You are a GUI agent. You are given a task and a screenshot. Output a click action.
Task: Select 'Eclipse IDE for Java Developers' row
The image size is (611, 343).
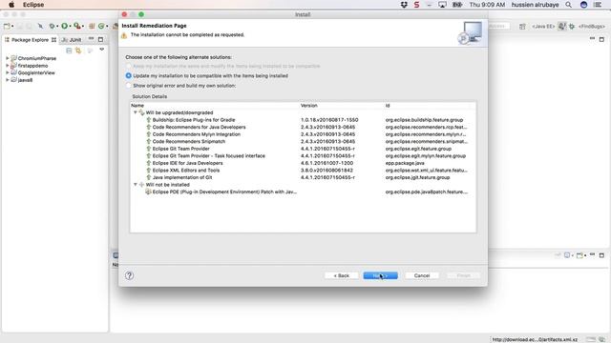(303, 163)
